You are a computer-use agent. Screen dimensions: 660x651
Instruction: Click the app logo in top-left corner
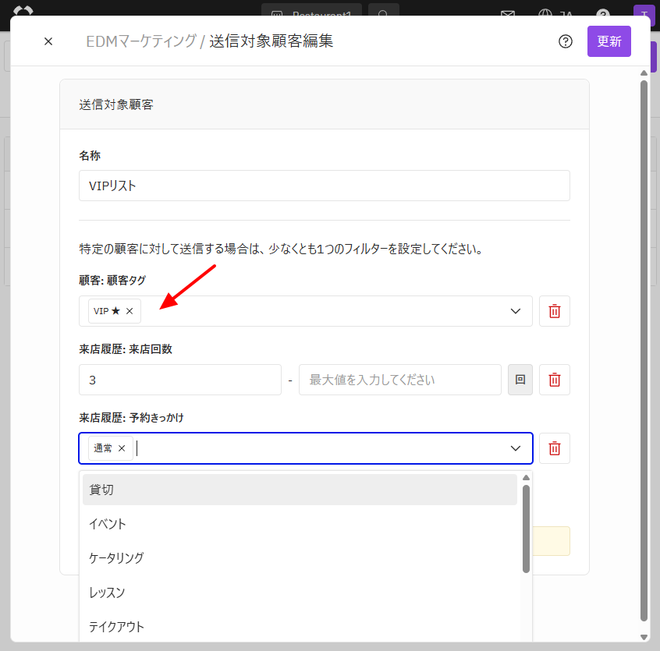pyautogui.click(x=23, y=11)
